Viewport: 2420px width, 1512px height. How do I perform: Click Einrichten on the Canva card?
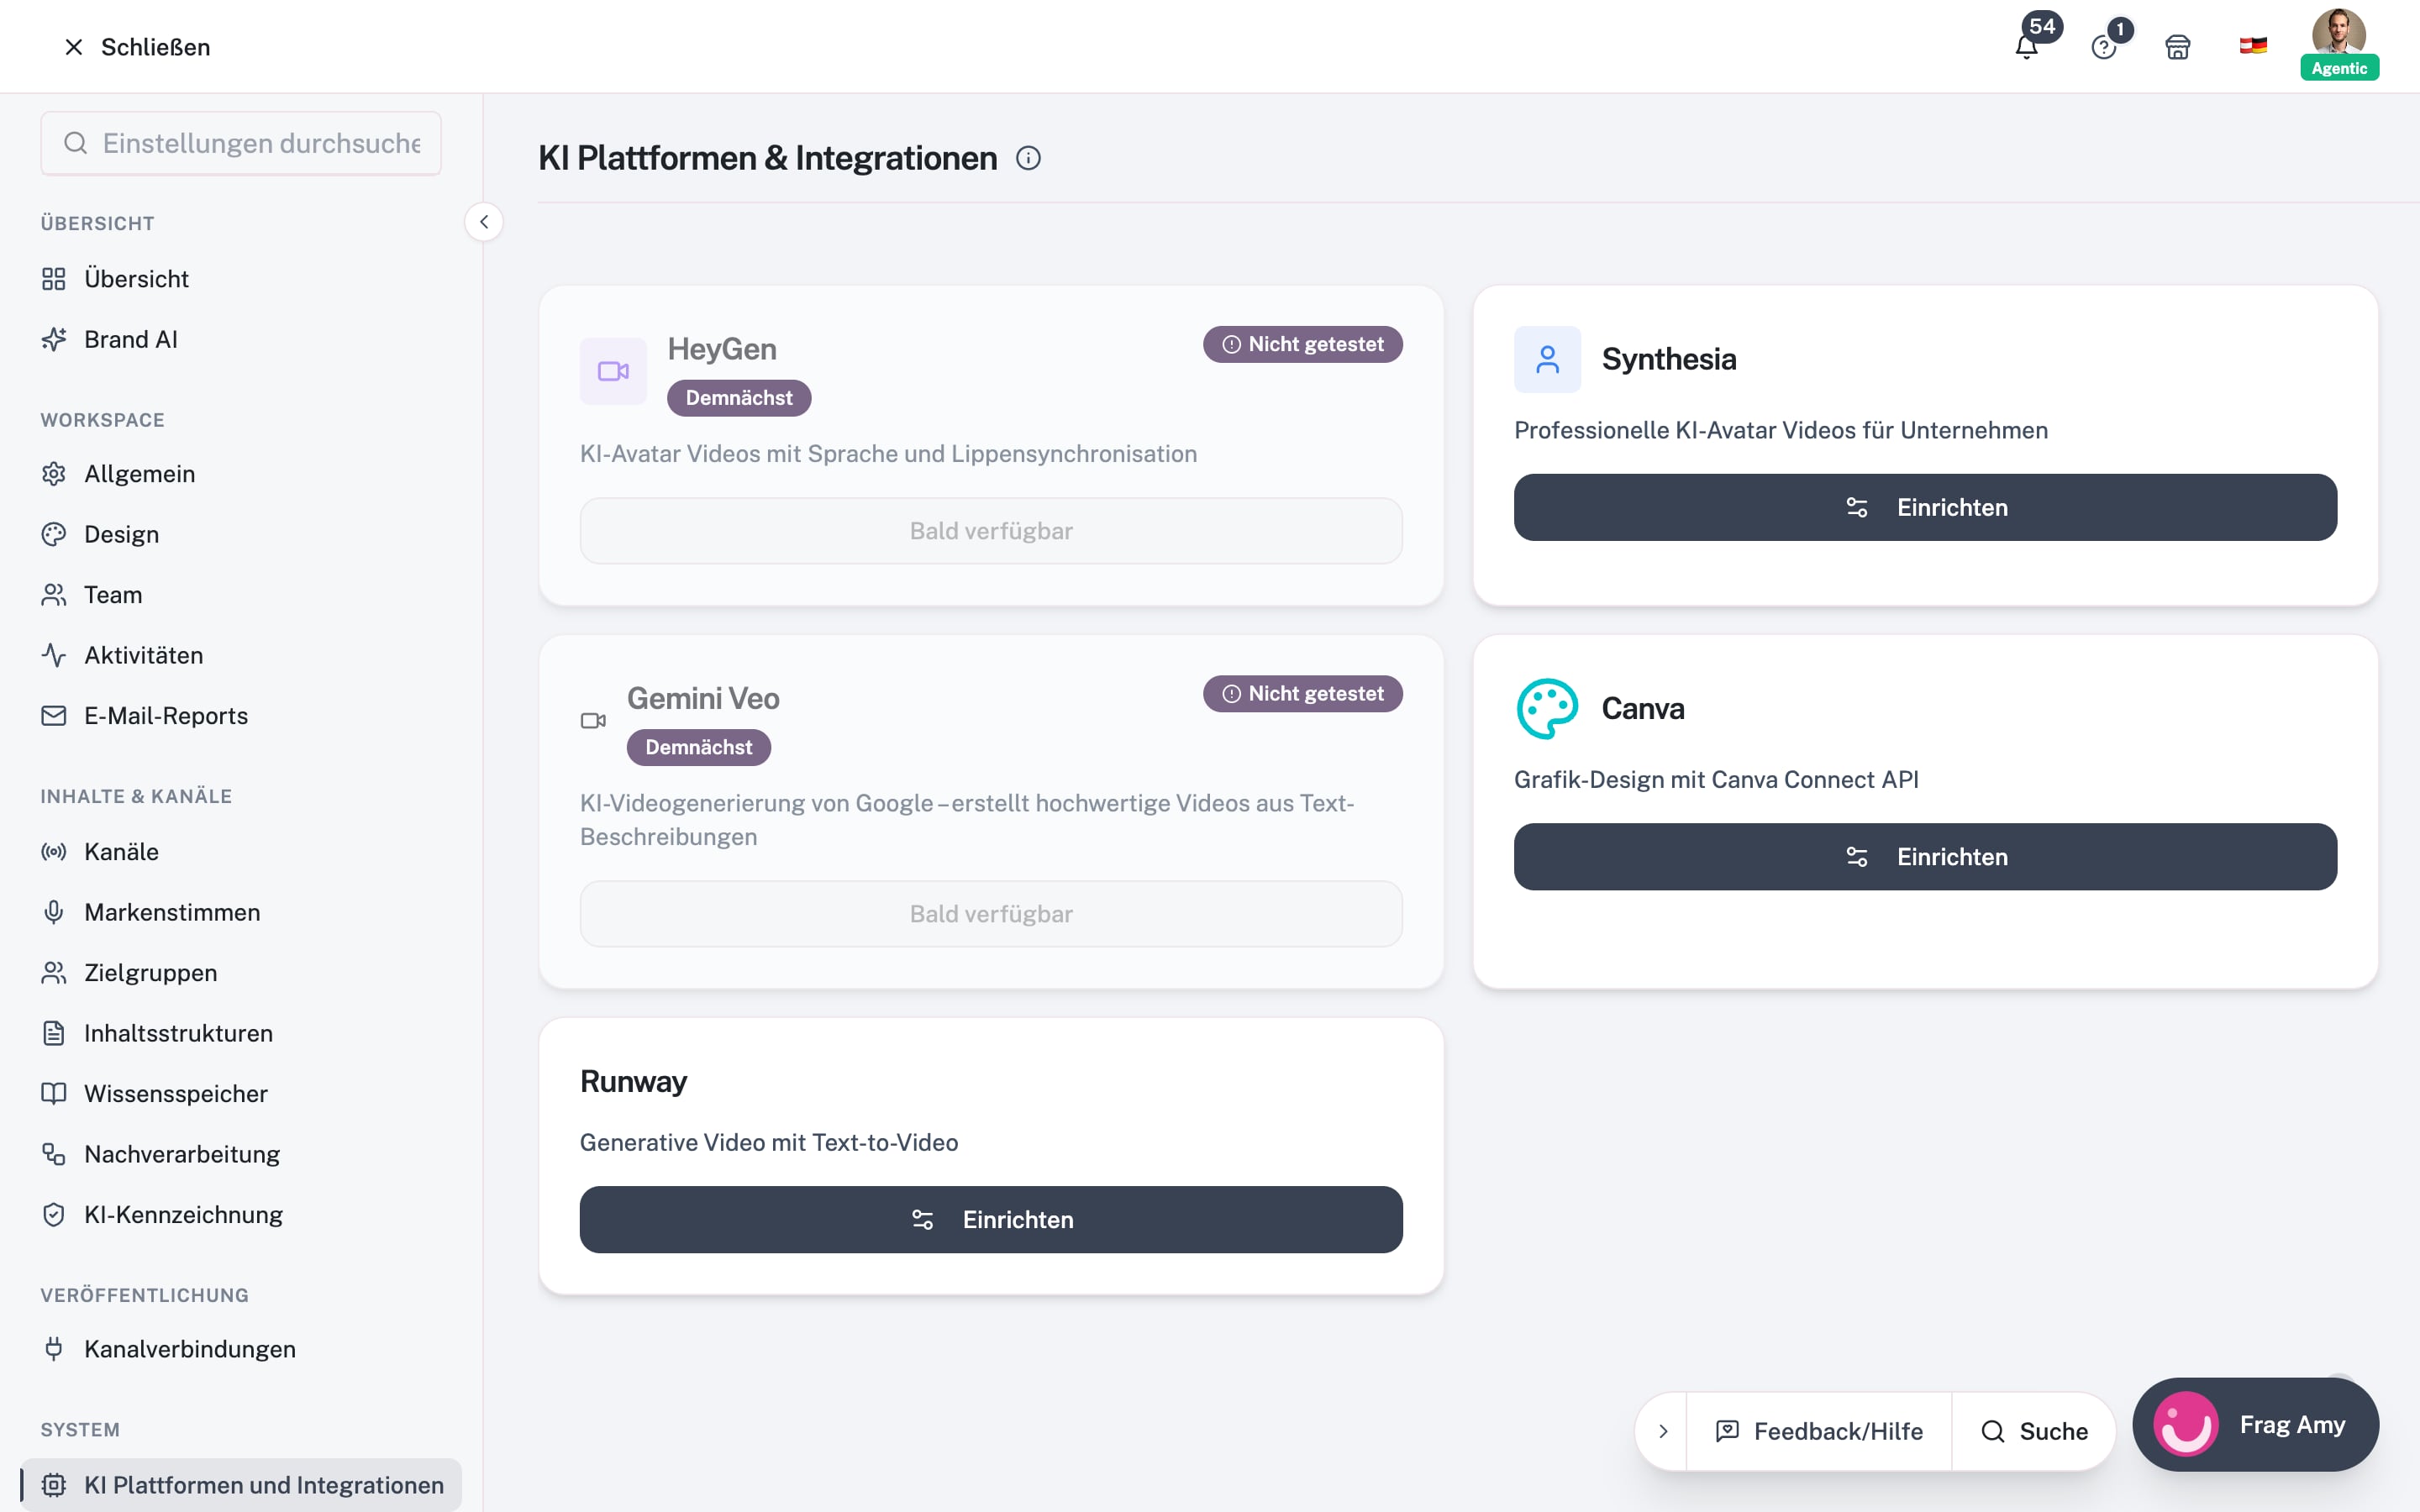[x=1925, y=857]
